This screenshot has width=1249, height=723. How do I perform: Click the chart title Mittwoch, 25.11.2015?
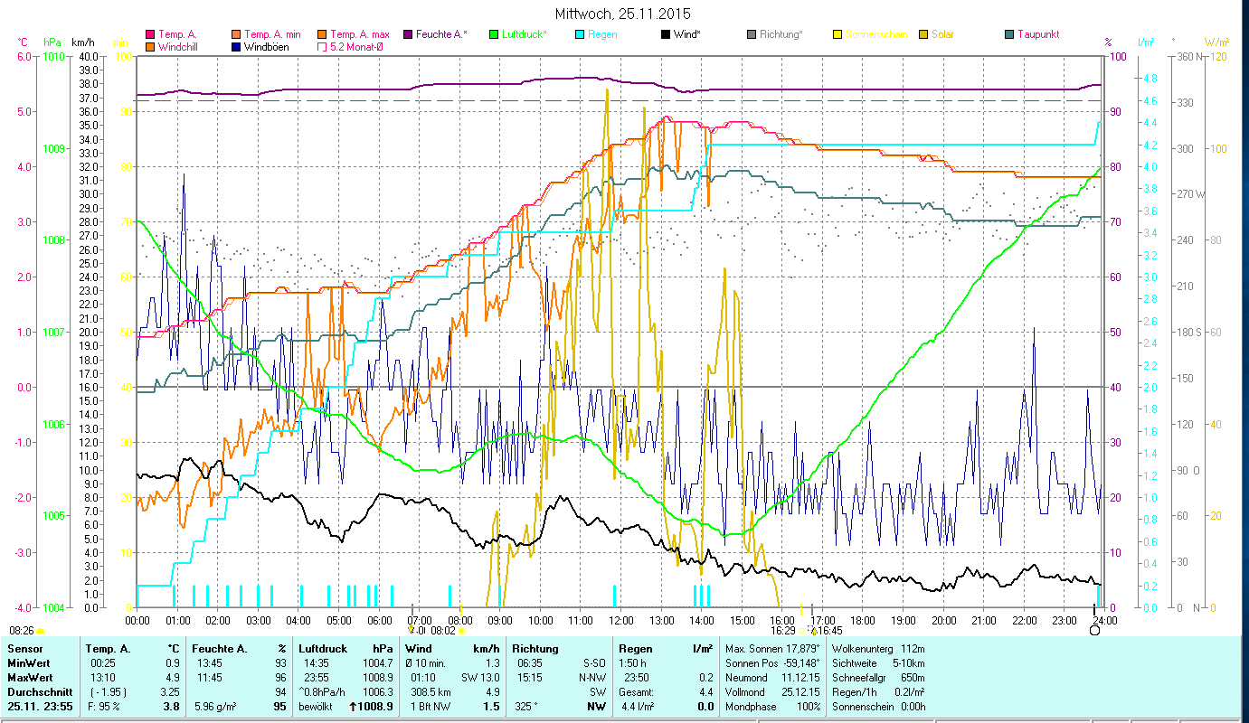(622, 14)
